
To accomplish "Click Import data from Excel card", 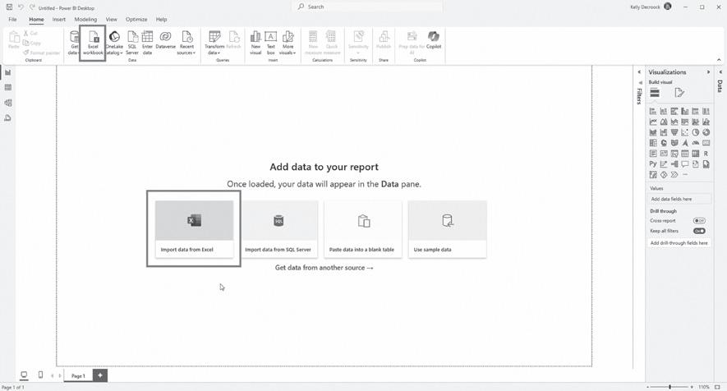I will point(194,229).
